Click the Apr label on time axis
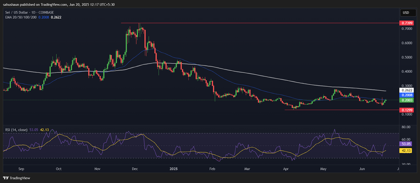Screen dimensions: 420x183 pos(286,169)
